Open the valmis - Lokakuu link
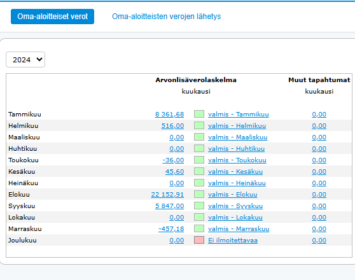The width and height of the screenshot is (355, 280). click(x=235, y=218)
